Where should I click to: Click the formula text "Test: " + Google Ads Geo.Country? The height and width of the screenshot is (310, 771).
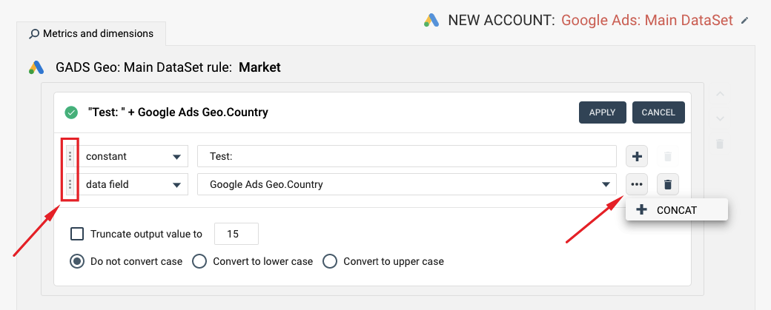pos(178,112)
